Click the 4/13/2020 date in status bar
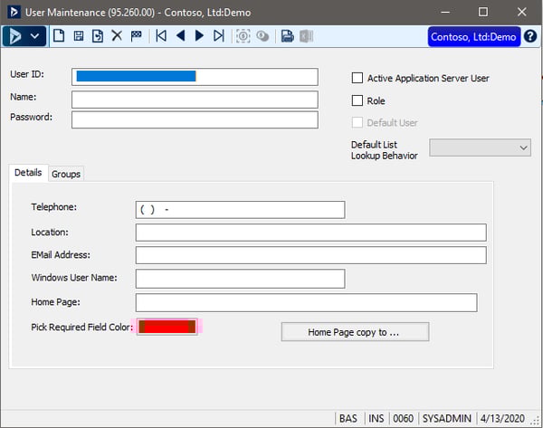 (x=502, y=418)
